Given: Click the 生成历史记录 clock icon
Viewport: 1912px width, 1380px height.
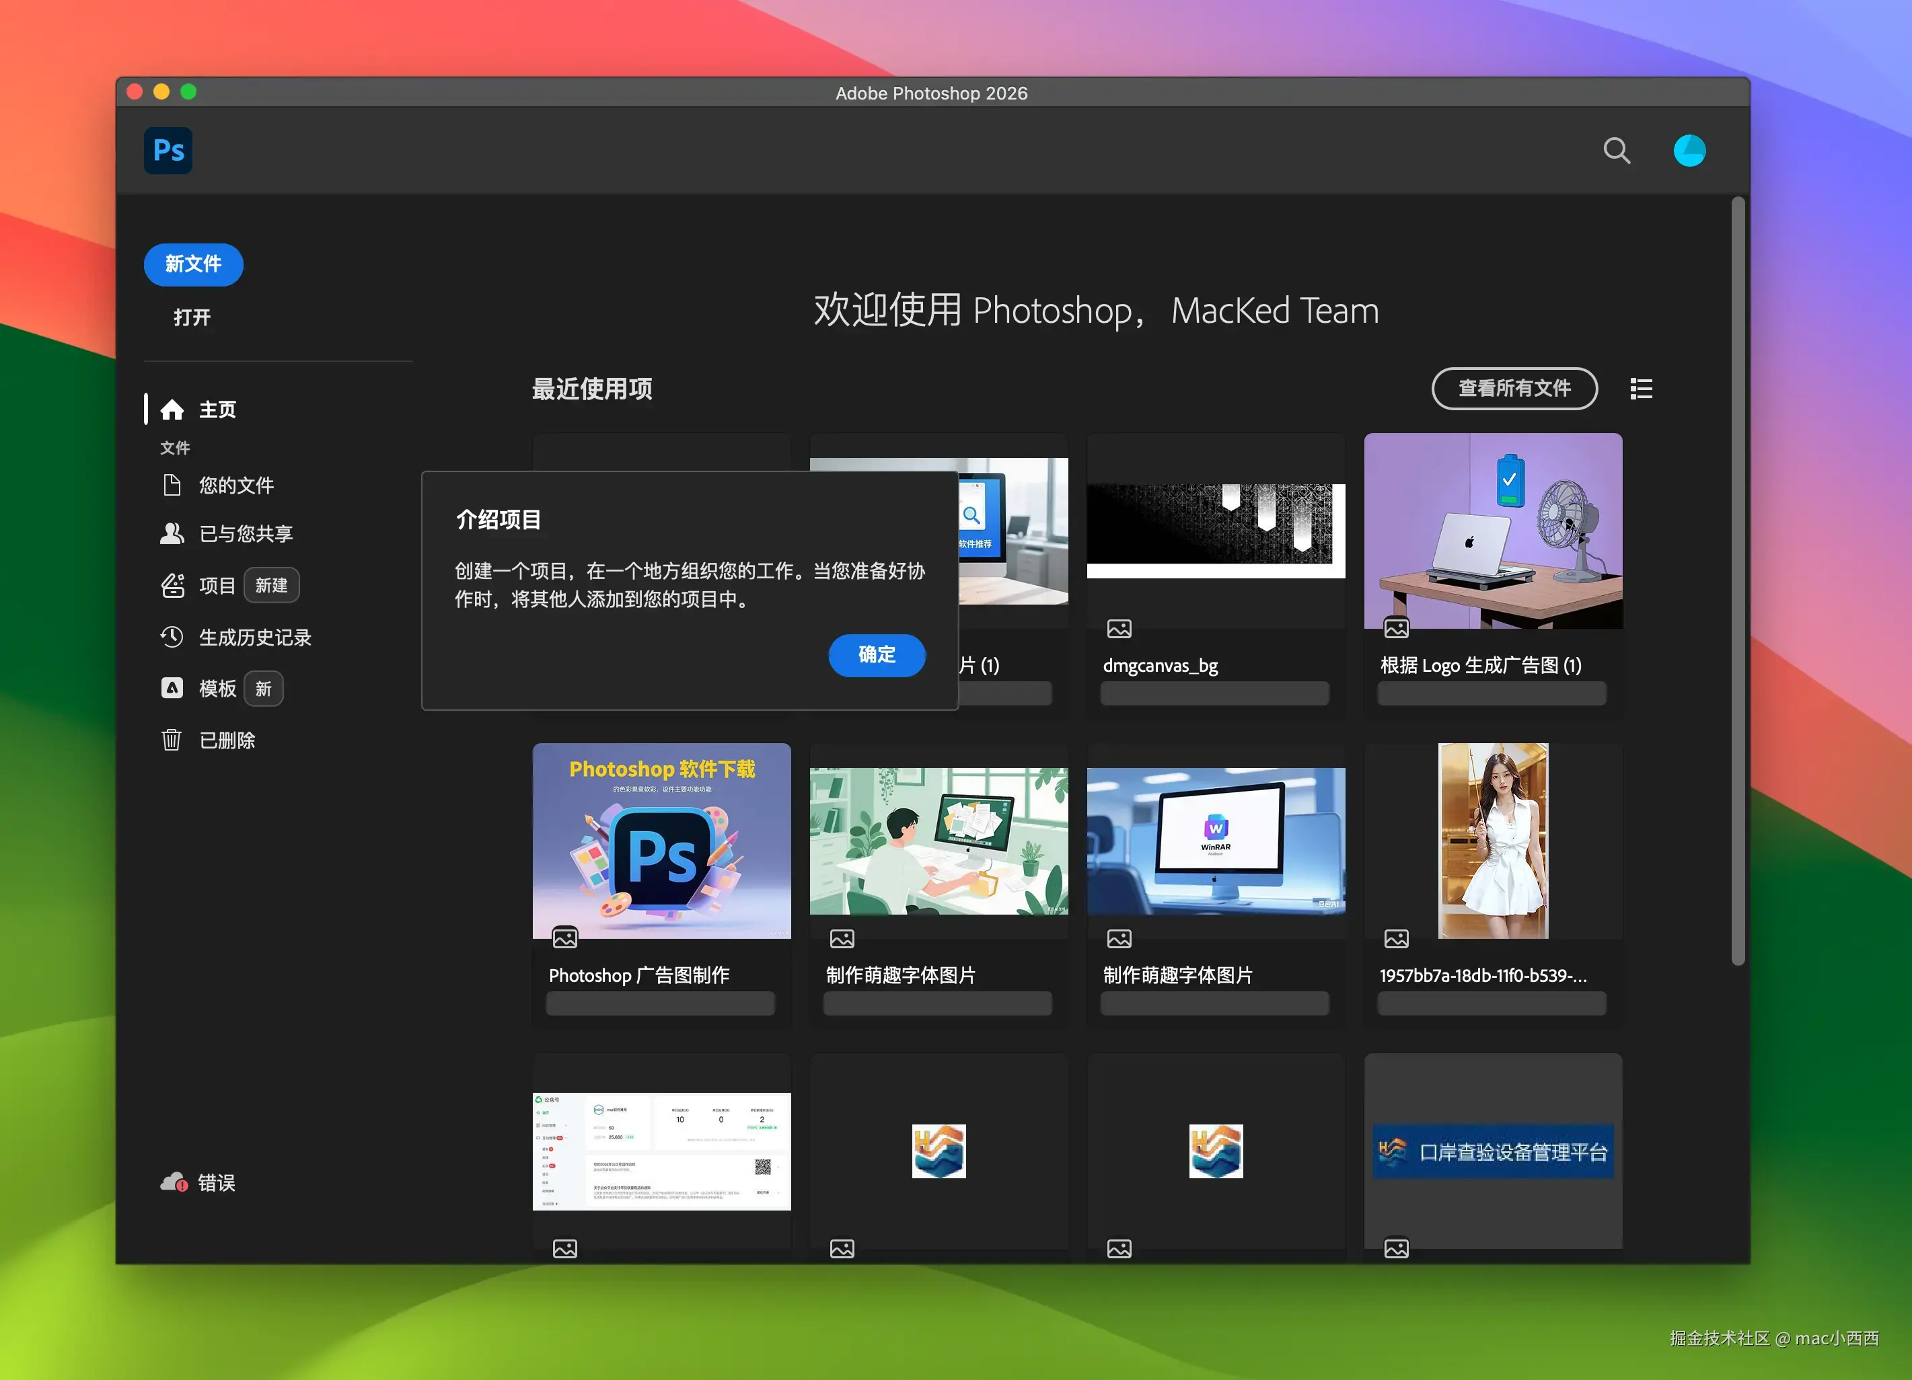Looking at the screenshot, I should (172, 637).
